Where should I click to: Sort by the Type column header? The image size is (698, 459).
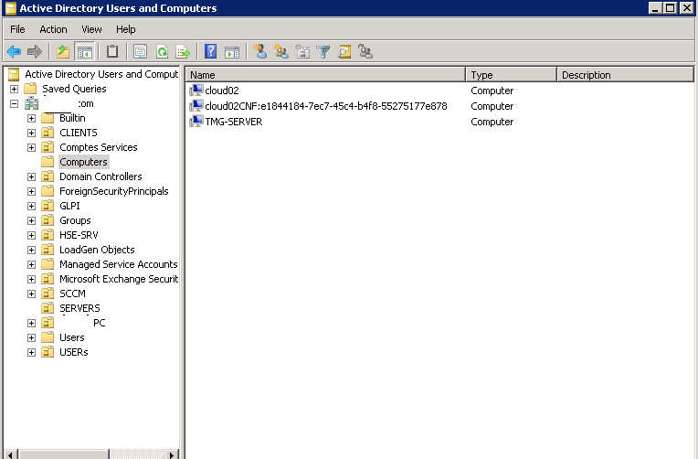[x=510, y=75]
